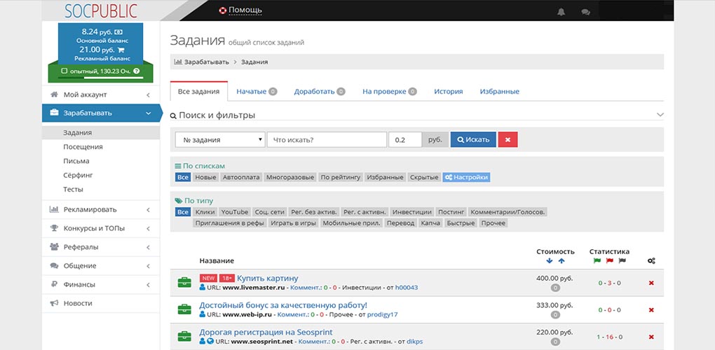Sort by cost ascending with up arrow
715x350 pixels.
(561, 261)
